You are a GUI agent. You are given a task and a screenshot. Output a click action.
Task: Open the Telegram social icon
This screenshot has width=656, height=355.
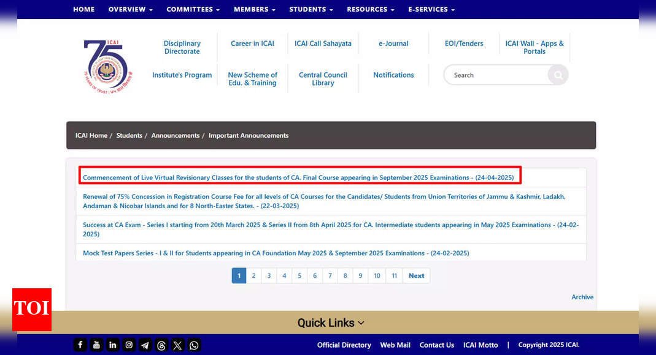[145, 345]
